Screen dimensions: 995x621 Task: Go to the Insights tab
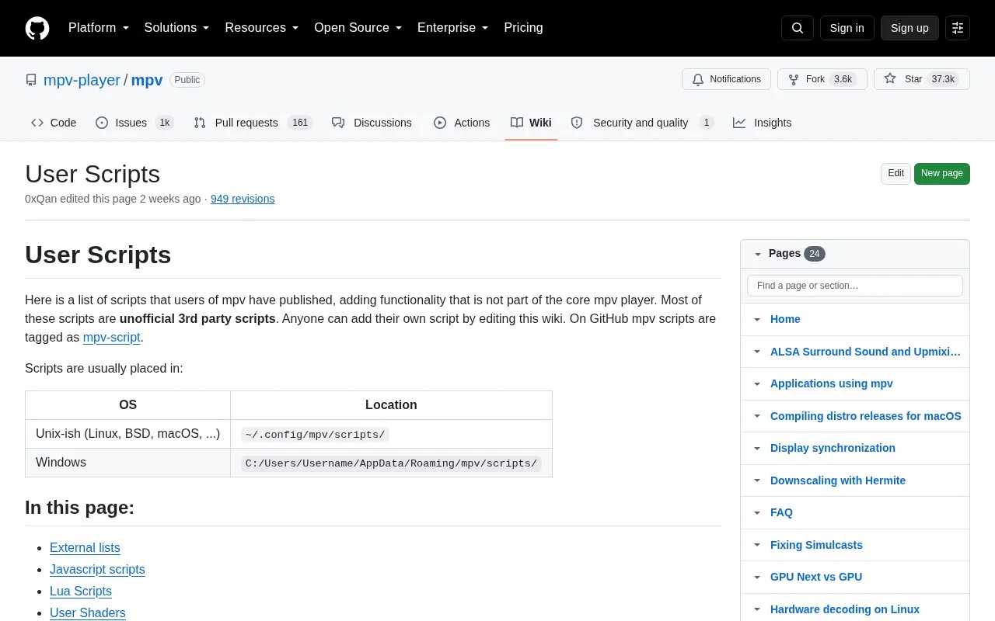point(763,123)
